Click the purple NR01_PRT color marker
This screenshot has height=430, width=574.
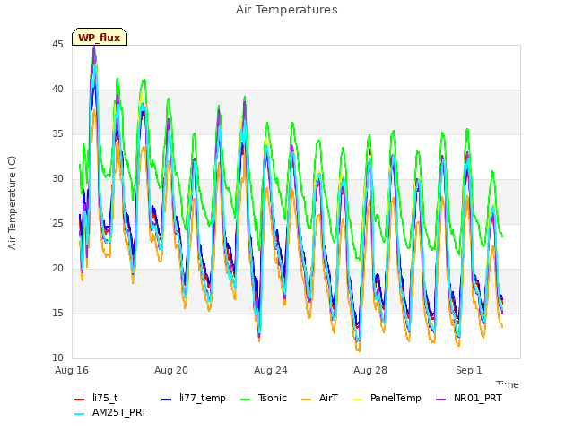click(x=440, y=400)
